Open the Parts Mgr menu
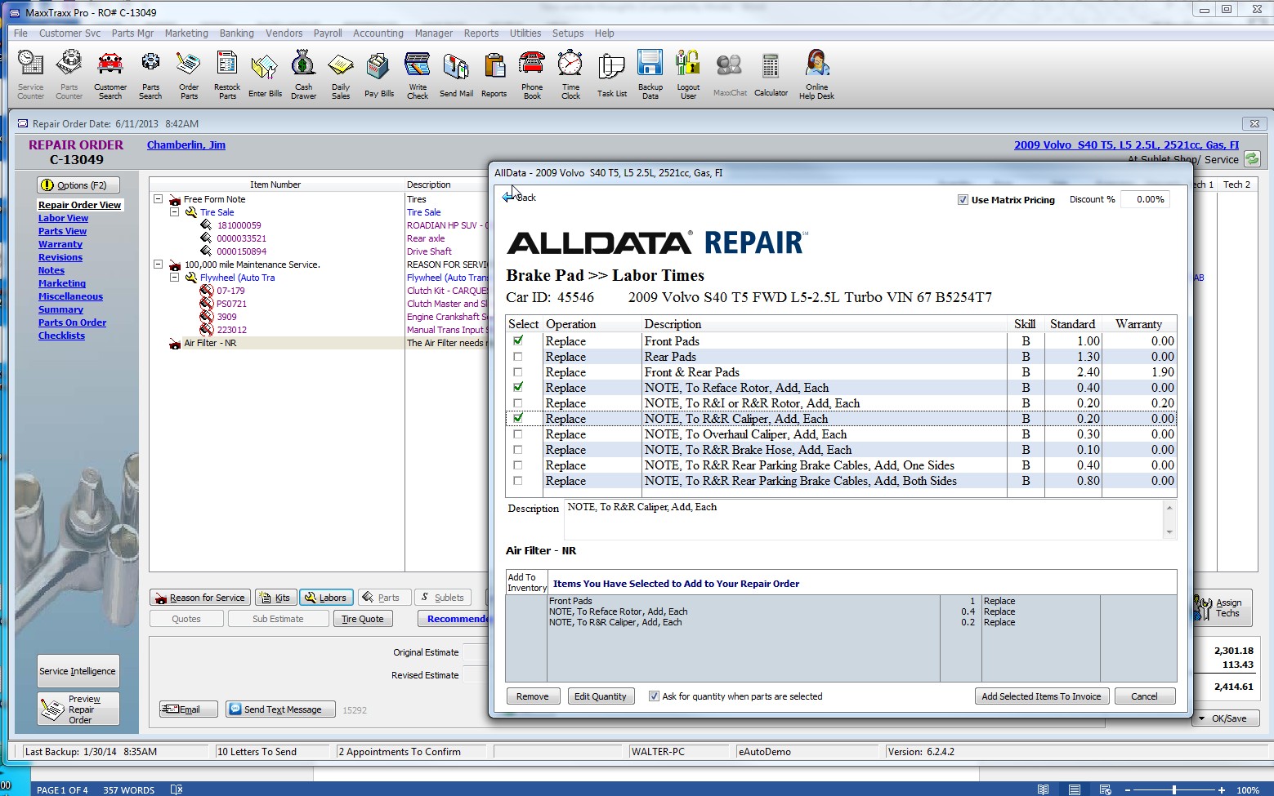The image size is (1274, 796). [x=132, y=33]
